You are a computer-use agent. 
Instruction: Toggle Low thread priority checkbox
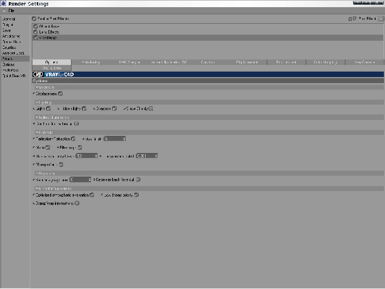[136, 195]
